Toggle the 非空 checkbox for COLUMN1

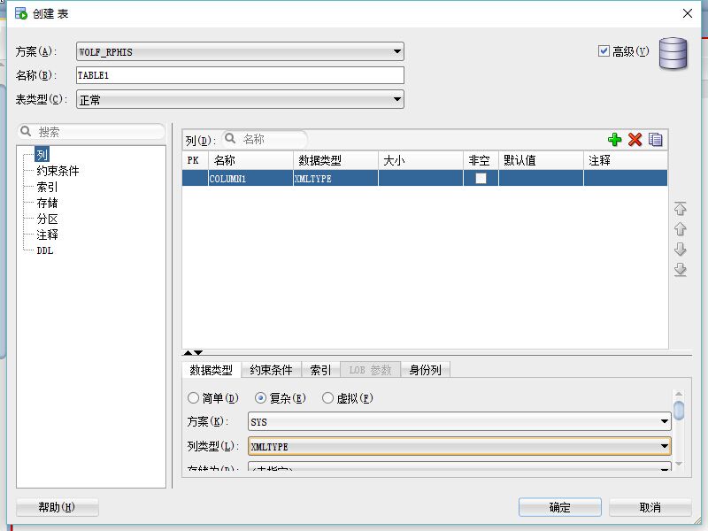[481, 178]
